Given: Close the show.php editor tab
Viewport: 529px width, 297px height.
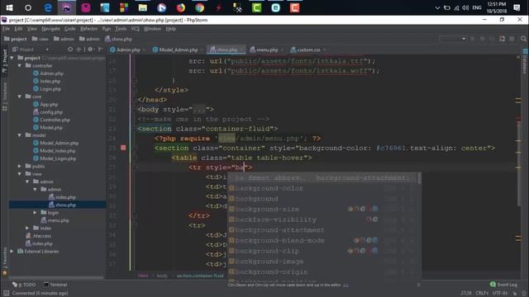Looking at the screenshot, I should (241, 50).
